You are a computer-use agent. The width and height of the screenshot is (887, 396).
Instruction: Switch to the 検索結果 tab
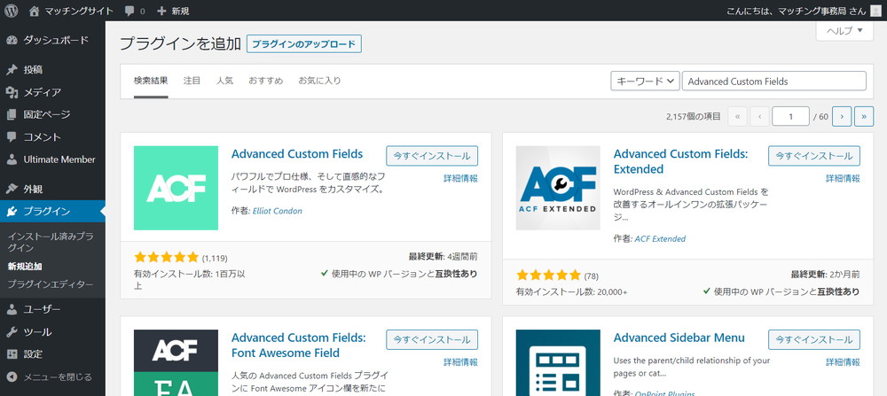(151, 81)
